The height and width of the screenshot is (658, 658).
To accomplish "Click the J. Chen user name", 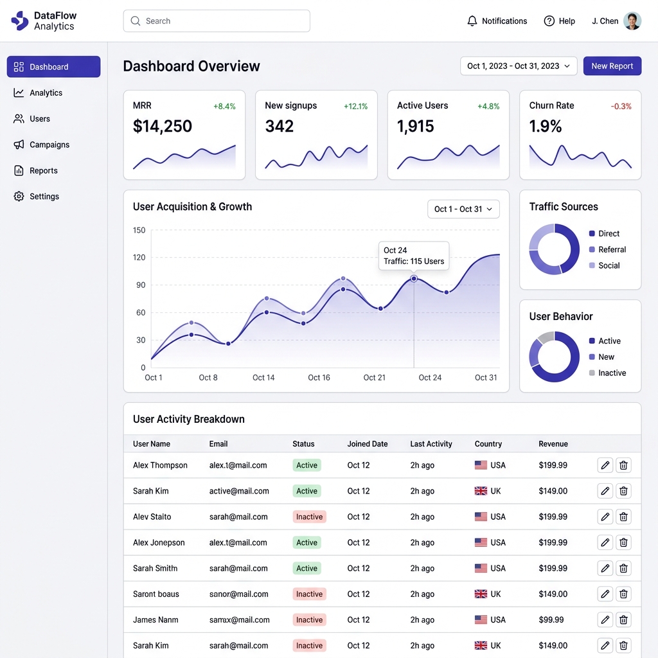I will point(605,21).
